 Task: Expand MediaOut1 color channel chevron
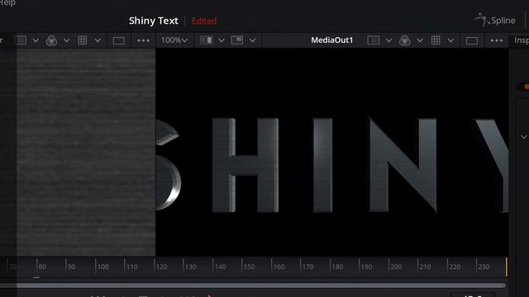pos(420,40)
